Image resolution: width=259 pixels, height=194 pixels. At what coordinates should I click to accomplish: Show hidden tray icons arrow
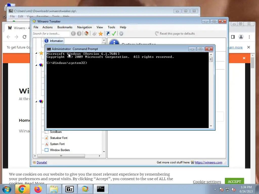(x=215, y=189)
